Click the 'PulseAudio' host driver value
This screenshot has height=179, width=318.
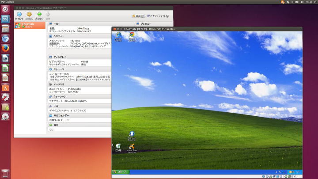click(75, 89)
